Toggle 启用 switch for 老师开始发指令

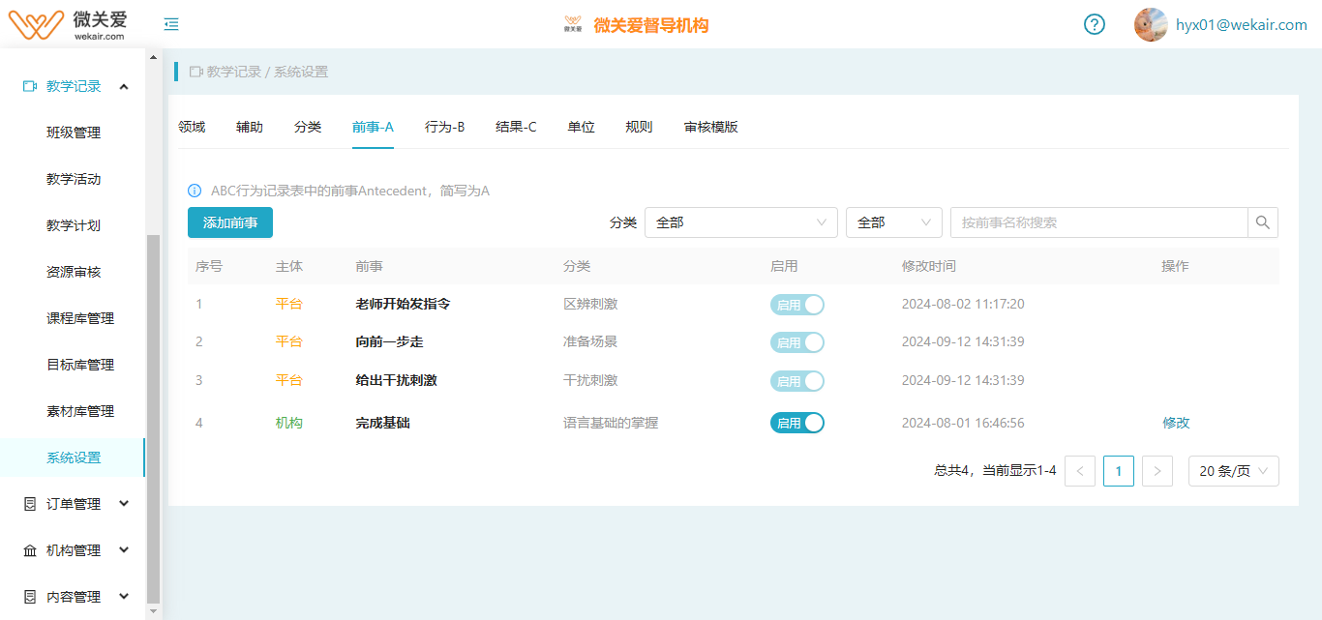pos(796,305)
